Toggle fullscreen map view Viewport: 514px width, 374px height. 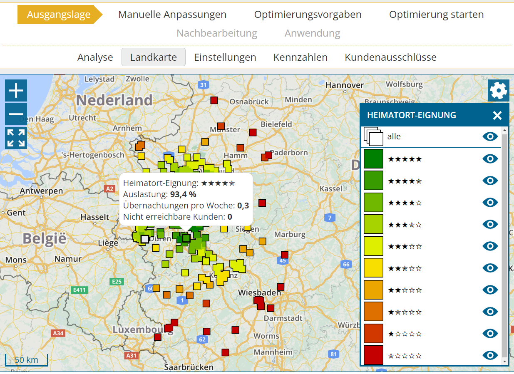[16, 138]
